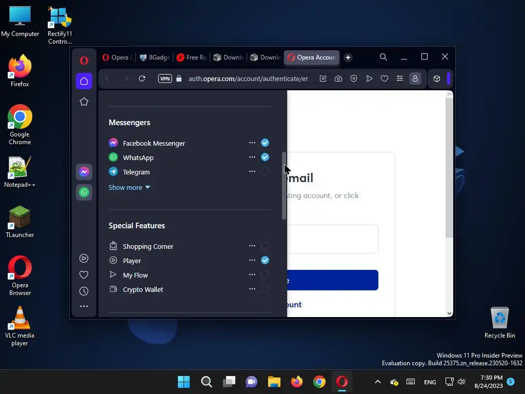Open Player three-dot options
Viewport: 525px width, 394px height.
(252, 260)
